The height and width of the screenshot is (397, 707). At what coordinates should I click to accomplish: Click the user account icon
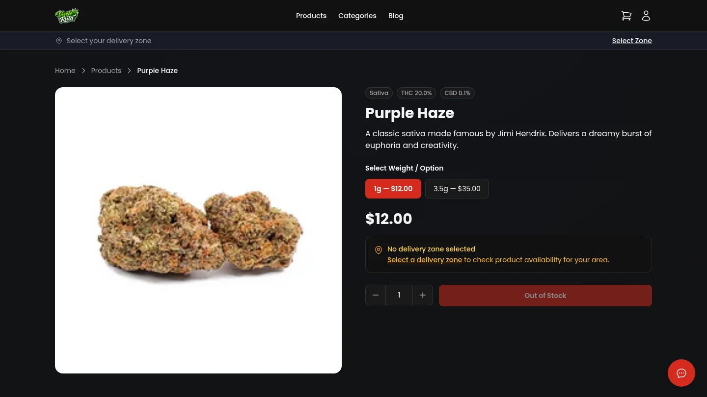coord(646,15)
